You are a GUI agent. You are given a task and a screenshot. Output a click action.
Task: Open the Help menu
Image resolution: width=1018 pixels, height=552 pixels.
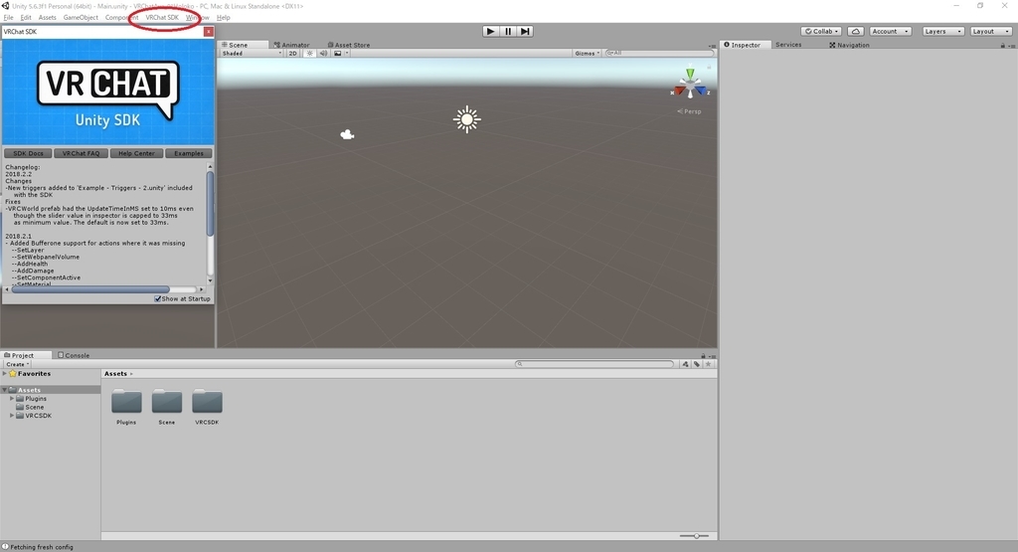tap(224, 18)
